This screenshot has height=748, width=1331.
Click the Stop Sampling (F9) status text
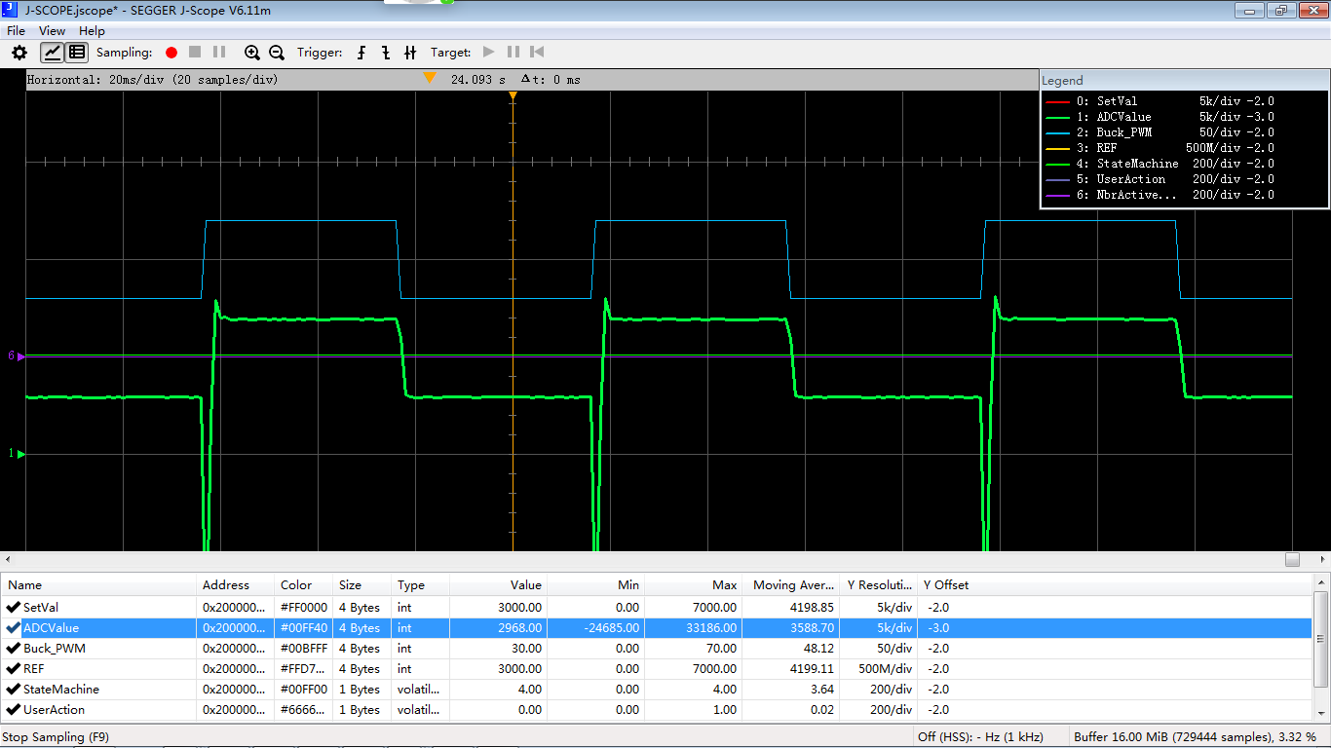pyautogui.click(x=57, y=737)
